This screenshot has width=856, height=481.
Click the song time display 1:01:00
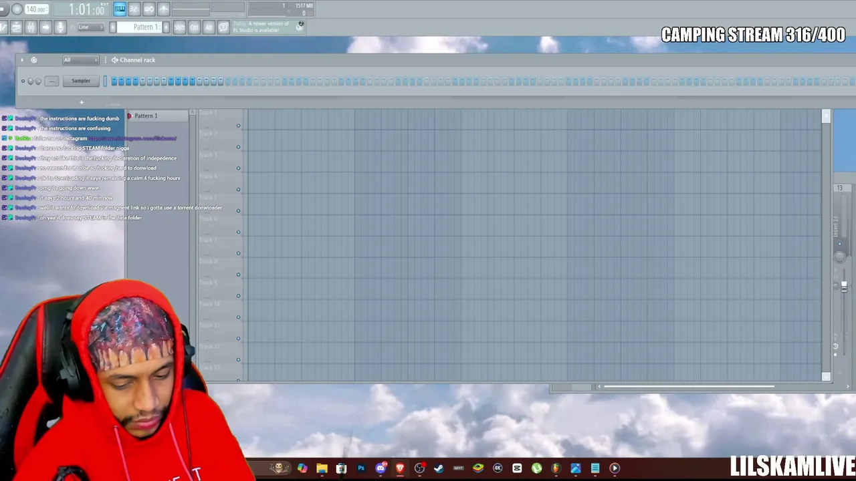(x=87, y=9)
